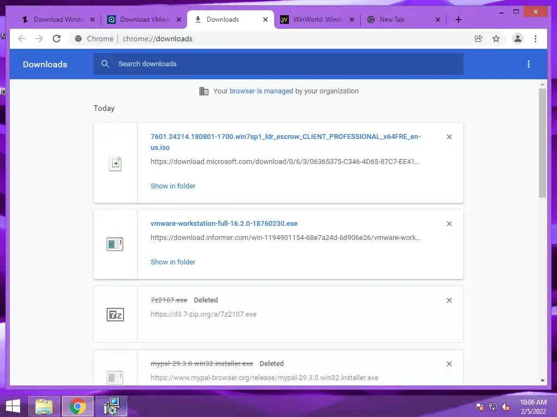This screenshot has width=557, height=417.
Task: Open a new tab with plus button
Action: click(x=458, y=20)
